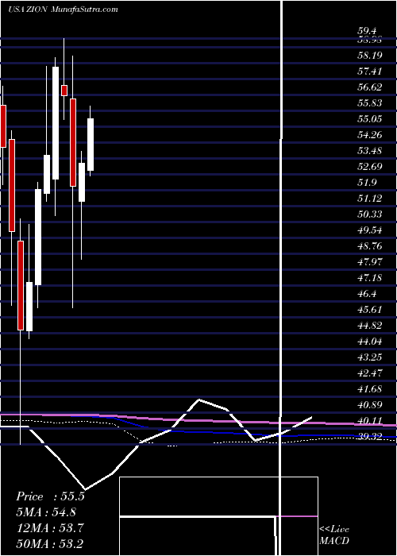This screenshot has width=397, height=556.
Task: Click the peak of the white MACD line
Action: tap(198, 400)
